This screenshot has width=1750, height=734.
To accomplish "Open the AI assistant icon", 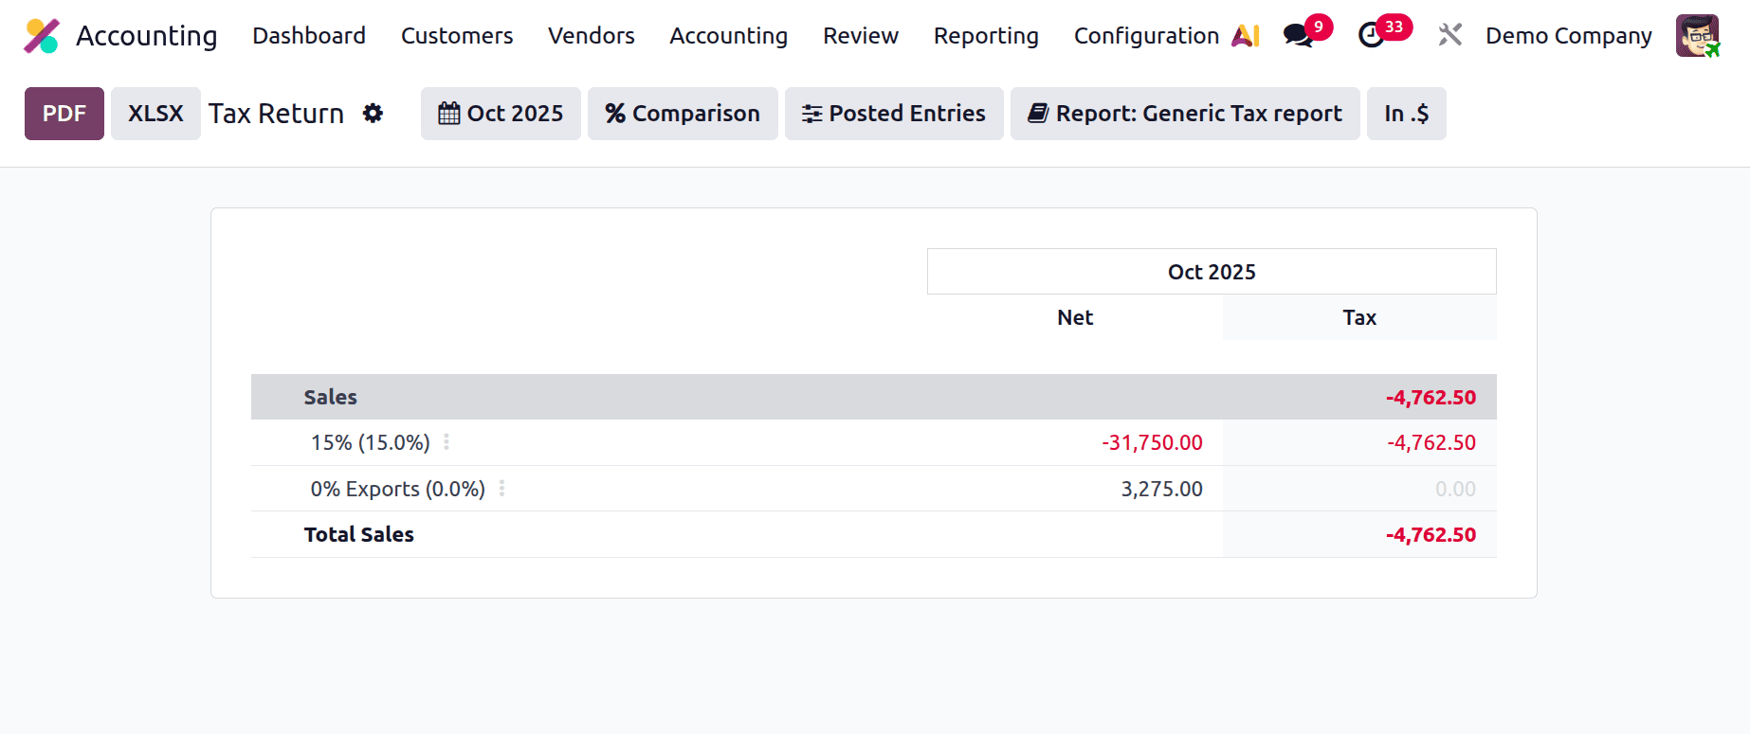I will [x=1246, y=36].
